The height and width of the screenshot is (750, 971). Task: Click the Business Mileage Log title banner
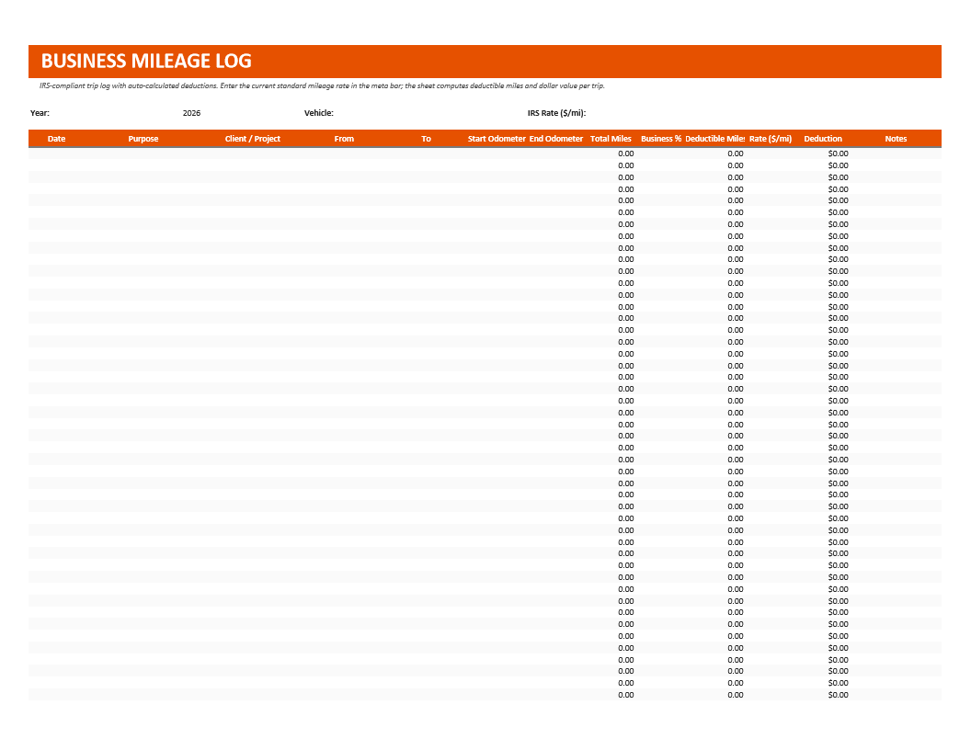485,62
